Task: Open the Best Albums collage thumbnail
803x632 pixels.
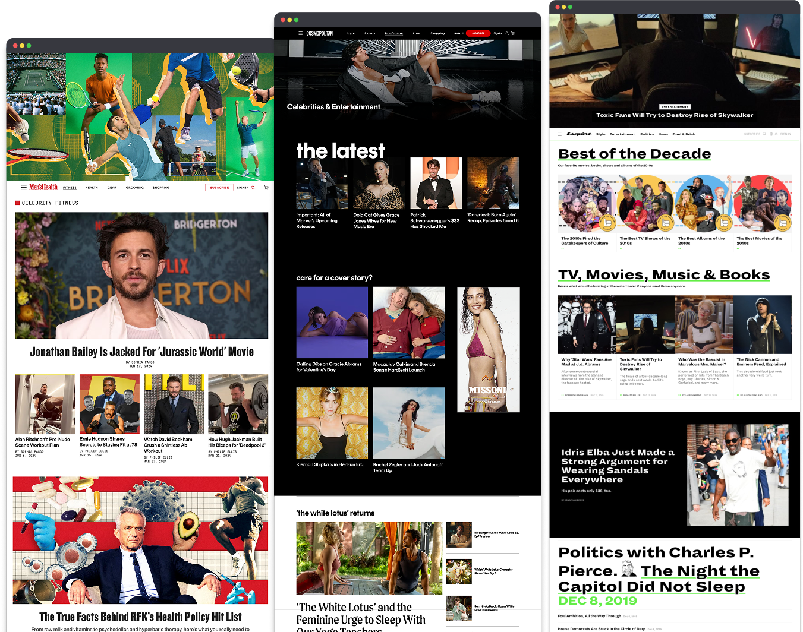Action: 704,203
